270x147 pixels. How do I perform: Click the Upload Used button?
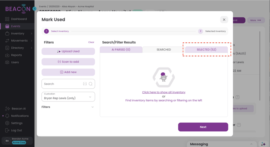click(68, 51)
